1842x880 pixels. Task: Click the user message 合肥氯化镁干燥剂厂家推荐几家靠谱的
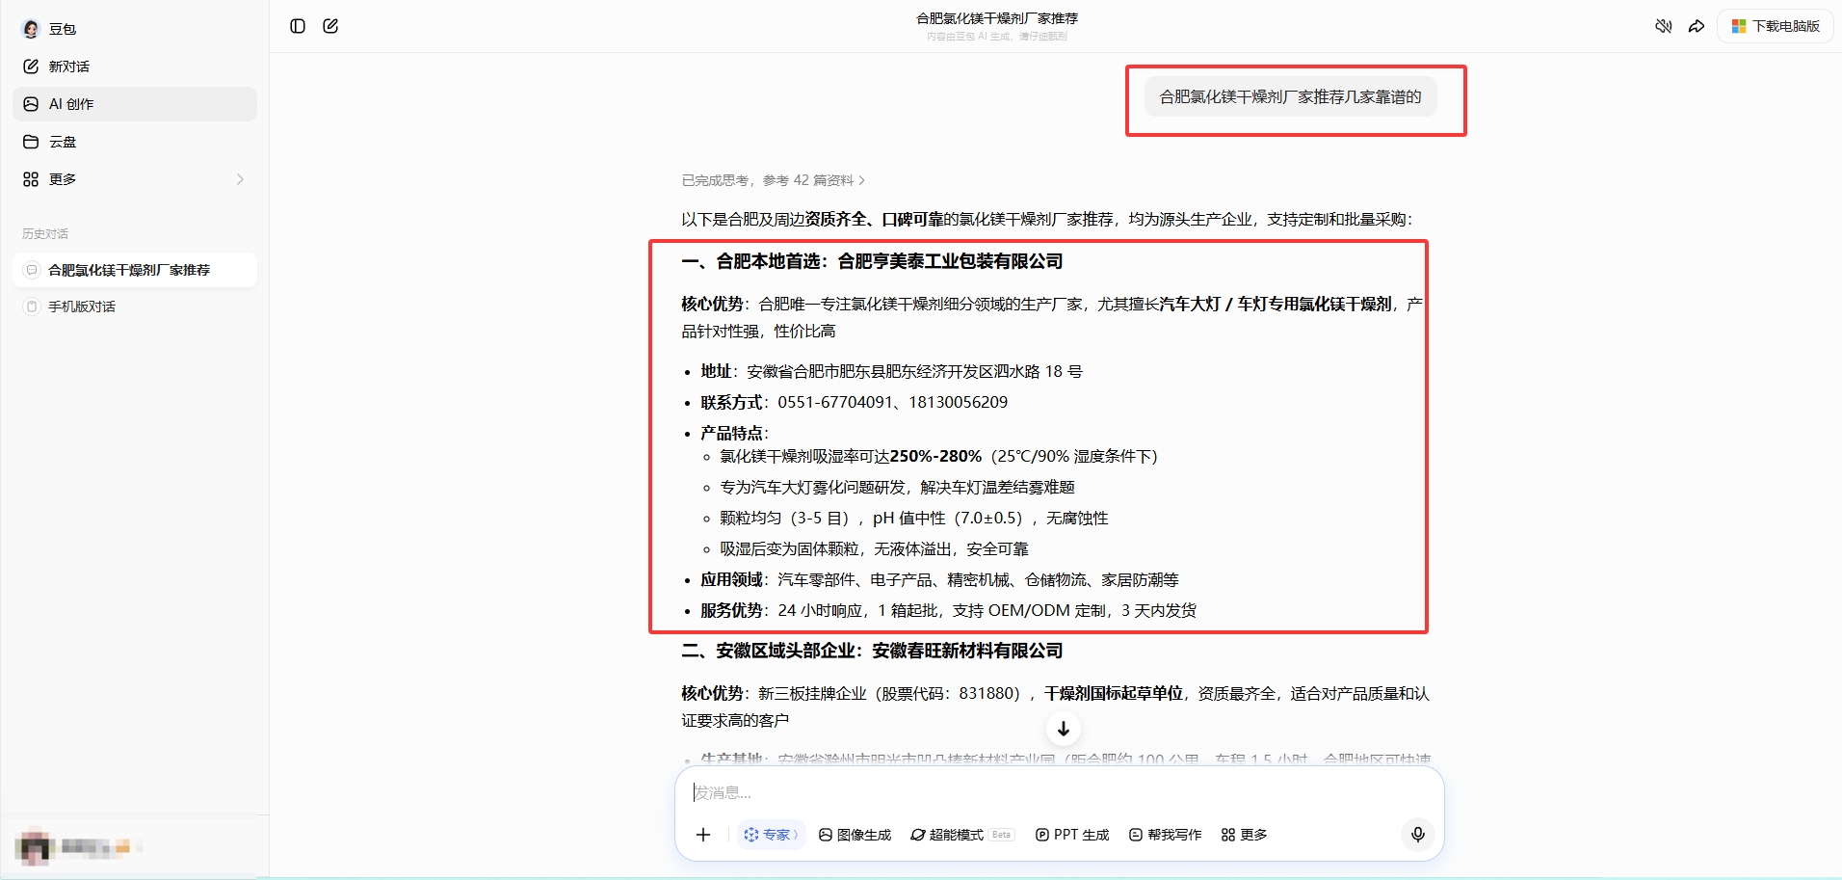[x=1290, y=97]
